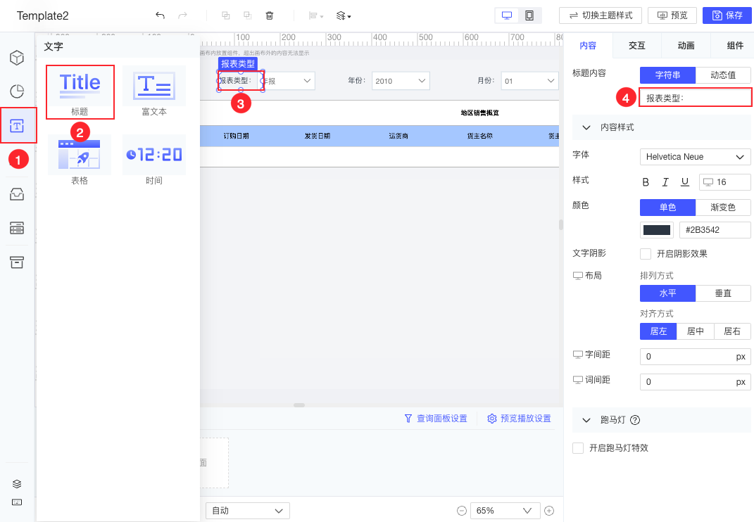Switch to the 组件 tab

point(735,46)
